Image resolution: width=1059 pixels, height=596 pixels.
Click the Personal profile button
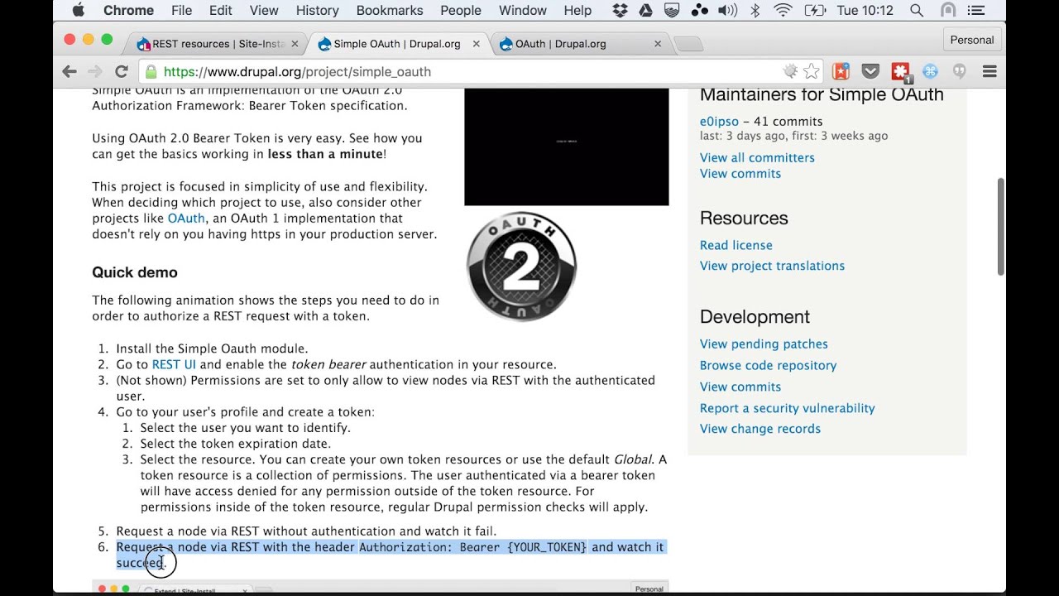[x=971, y=40]
